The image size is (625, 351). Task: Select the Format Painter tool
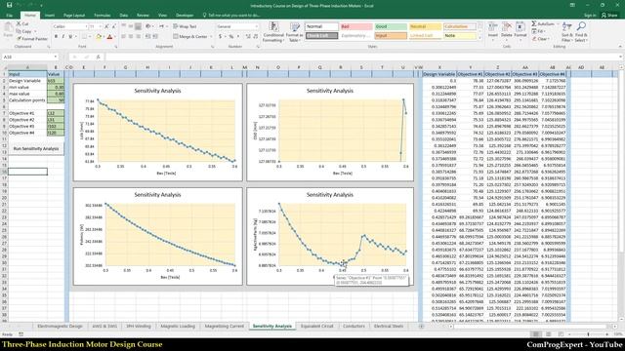[32, 39]
